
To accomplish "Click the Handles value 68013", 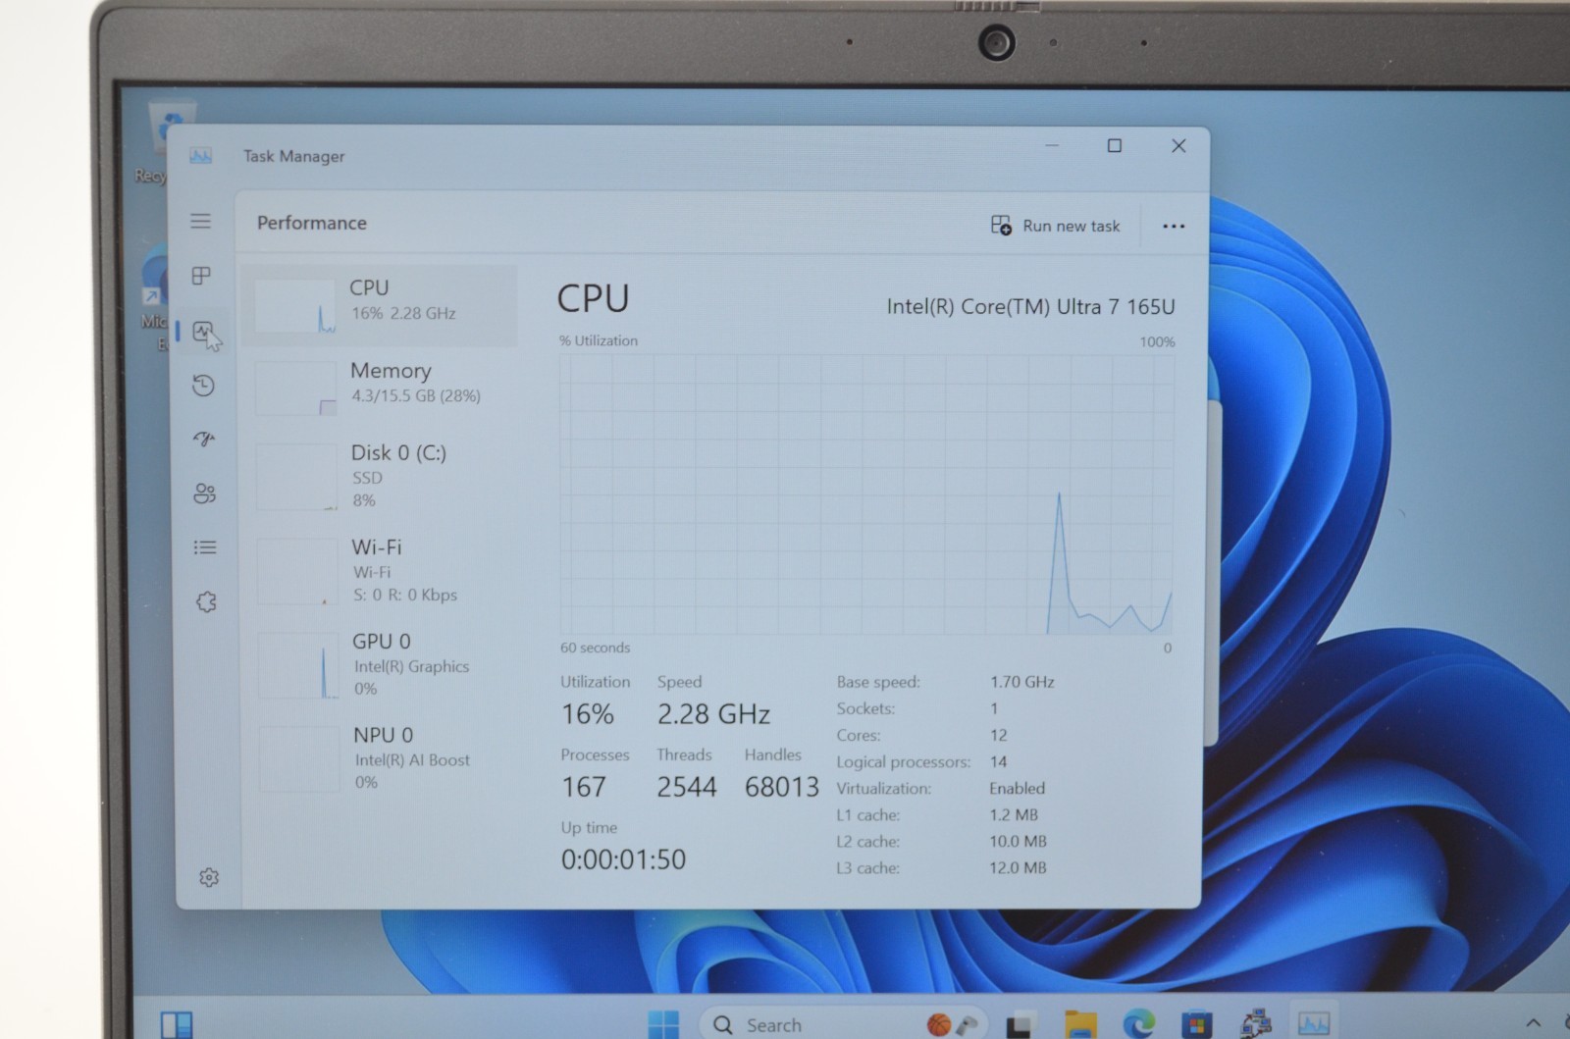I will point(781,787).
